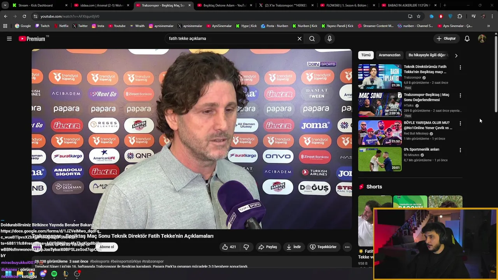Open Spotify from the taskbar

click(54, 274)
